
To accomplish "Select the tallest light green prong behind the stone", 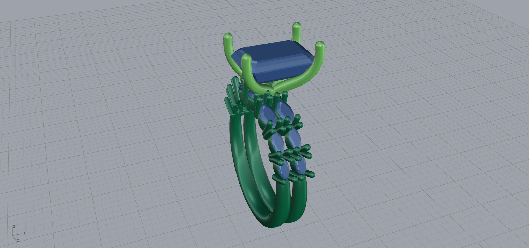I will [297, 33].
